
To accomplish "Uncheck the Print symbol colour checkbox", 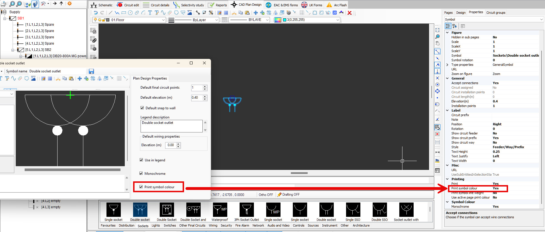I will click(x=141, y=187).
